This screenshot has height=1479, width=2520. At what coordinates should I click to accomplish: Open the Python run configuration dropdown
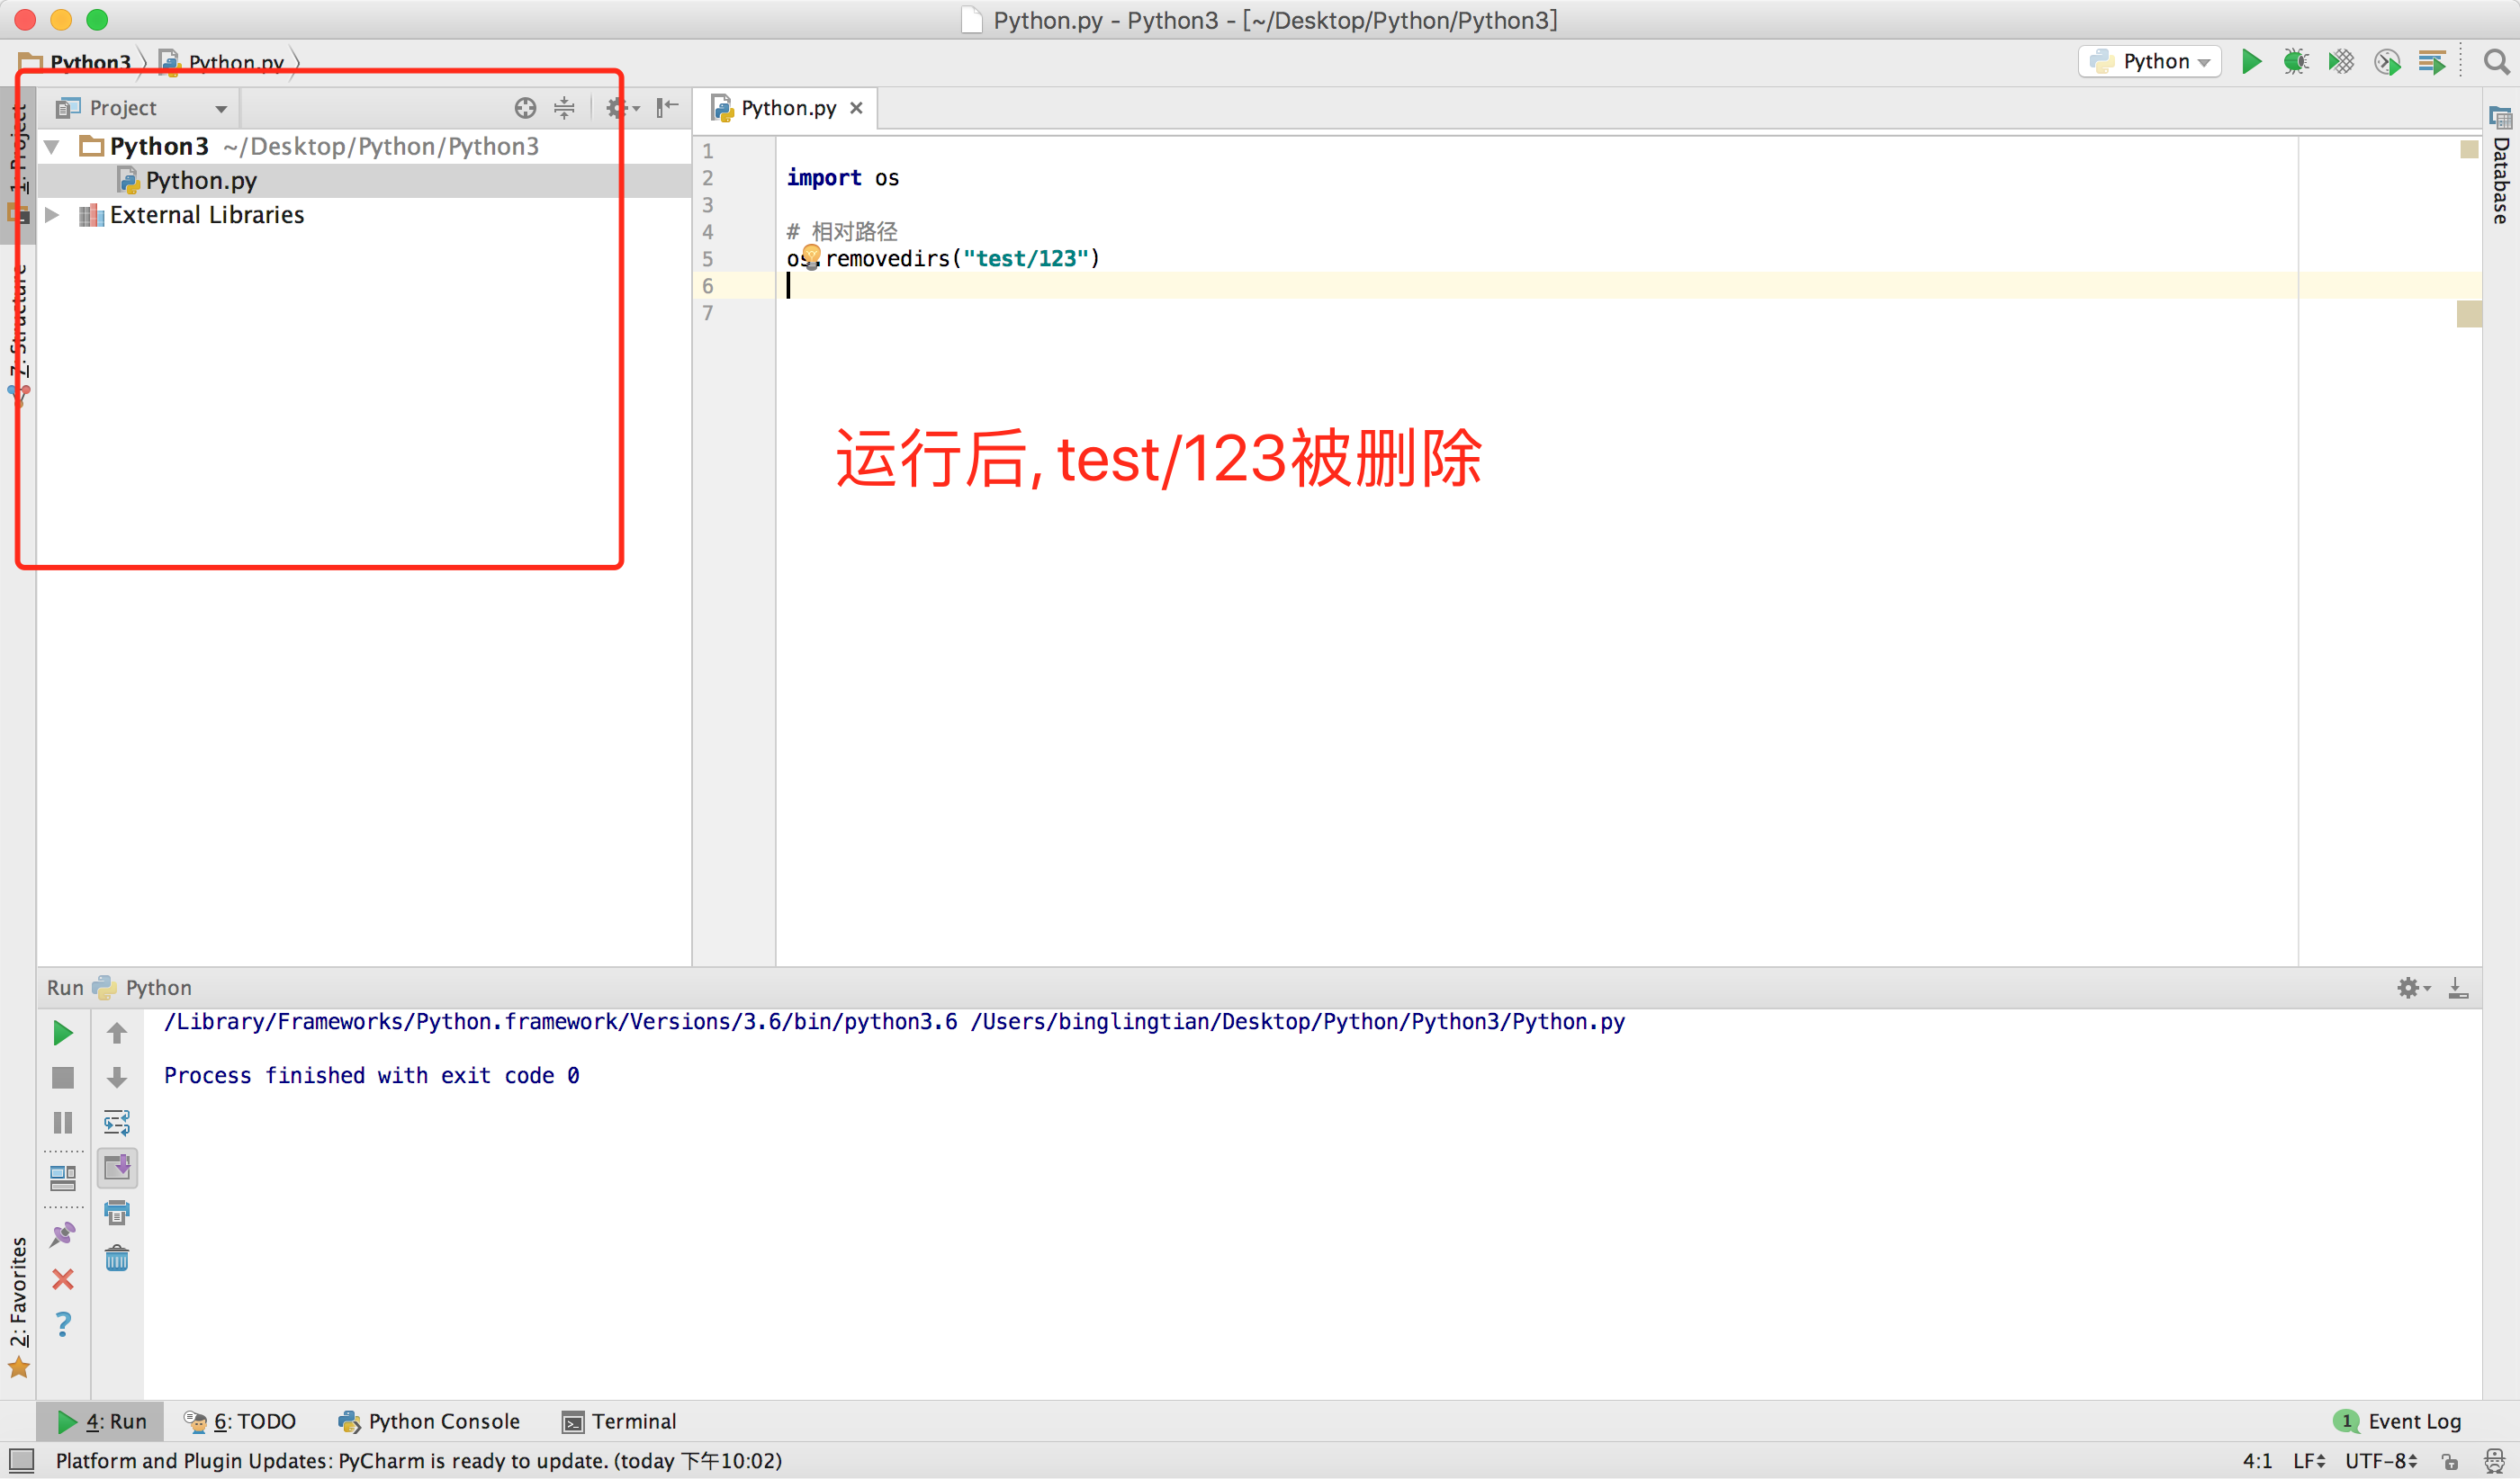click(x=2150, y=62)
